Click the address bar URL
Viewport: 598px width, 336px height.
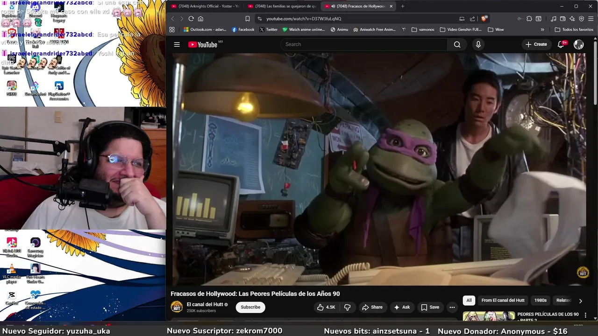304,19
